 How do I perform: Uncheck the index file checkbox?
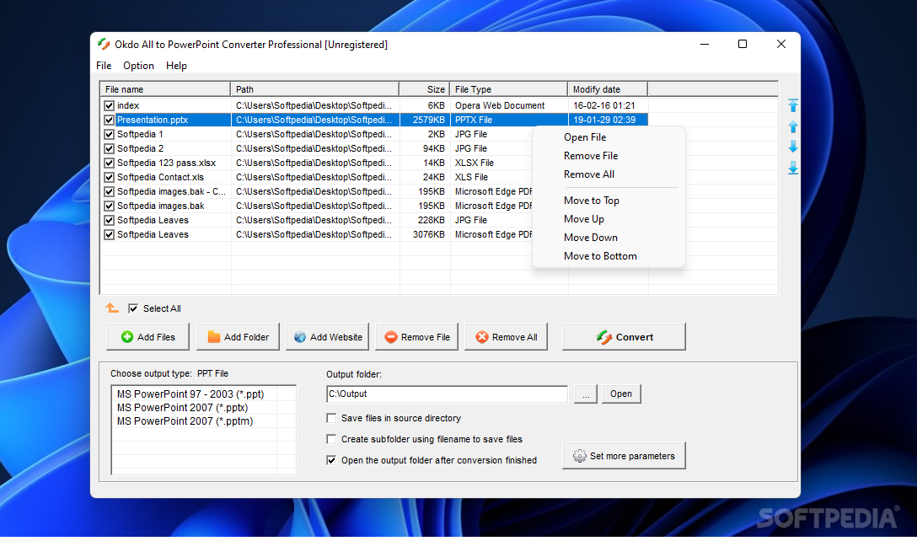109,106
